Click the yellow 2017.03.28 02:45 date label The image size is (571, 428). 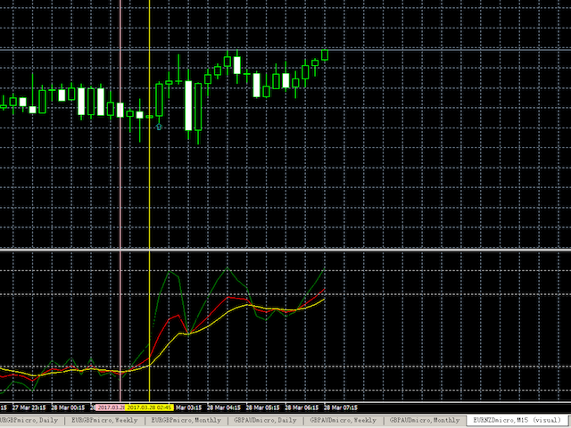(152, 406)
